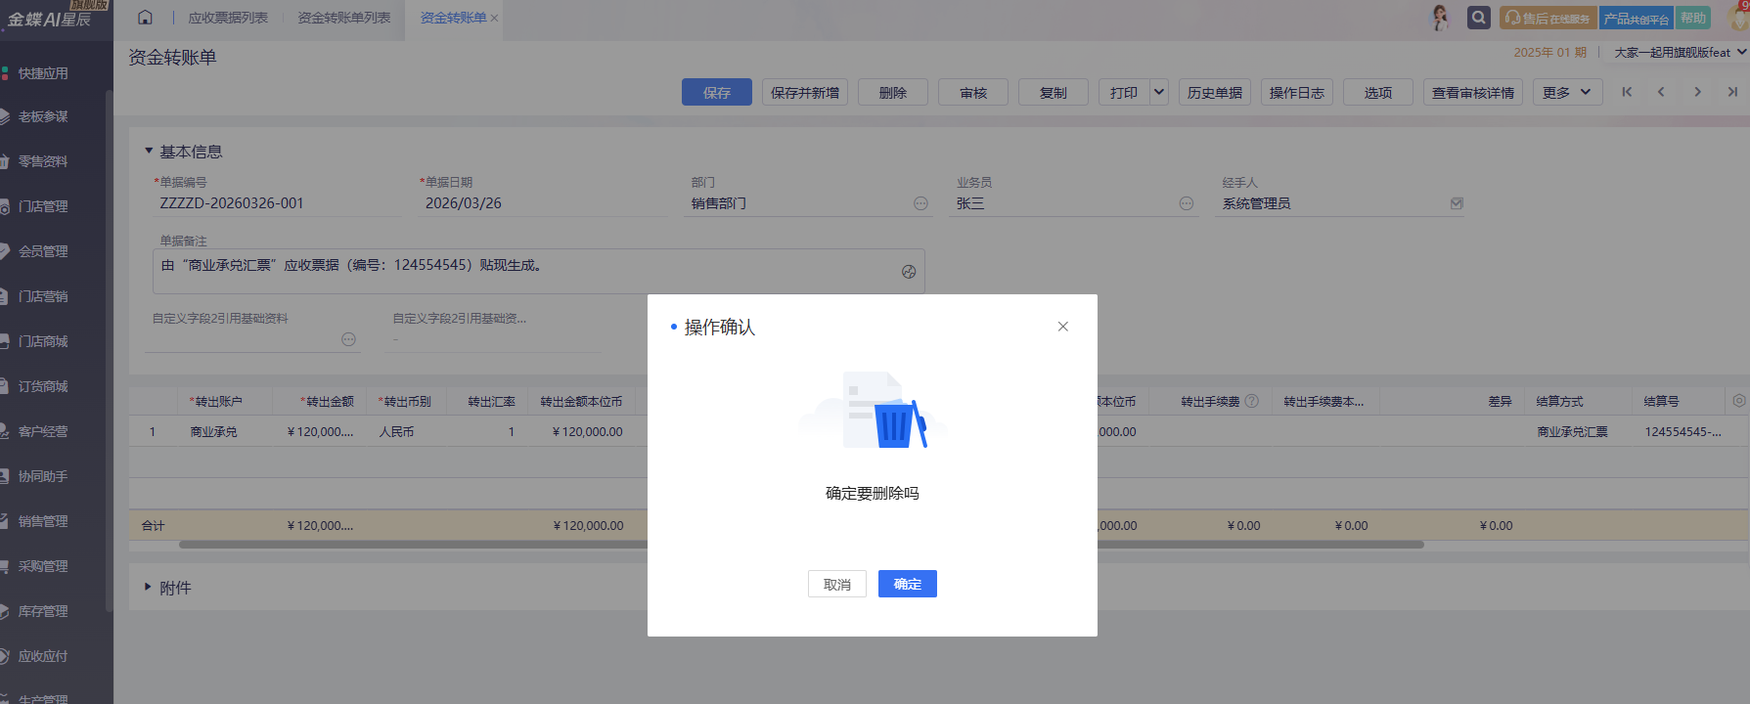Confirm deletion with 确定
Viewport: 1750px width, 704px height.
pos(908,584)
